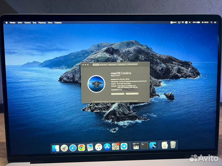Image resolution: width=222 pixels, height=166 pixels.
Task: Open the Notification Center icon
Action: [x=215, y=22]
